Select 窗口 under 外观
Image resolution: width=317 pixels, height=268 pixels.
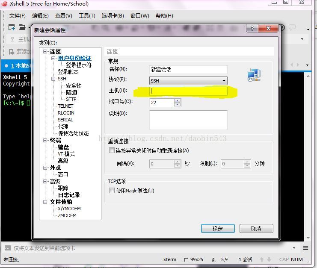(x=63, y=174)
